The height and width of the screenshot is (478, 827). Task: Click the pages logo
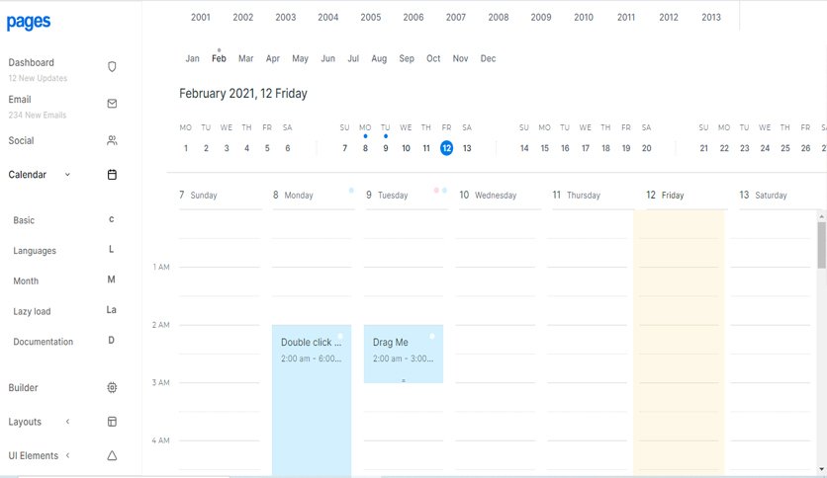(29, 22)
